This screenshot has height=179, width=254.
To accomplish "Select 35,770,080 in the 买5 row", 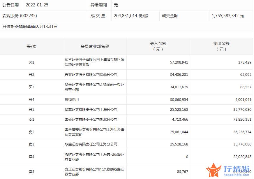I will pyautogui.click(x=242, y=110).
